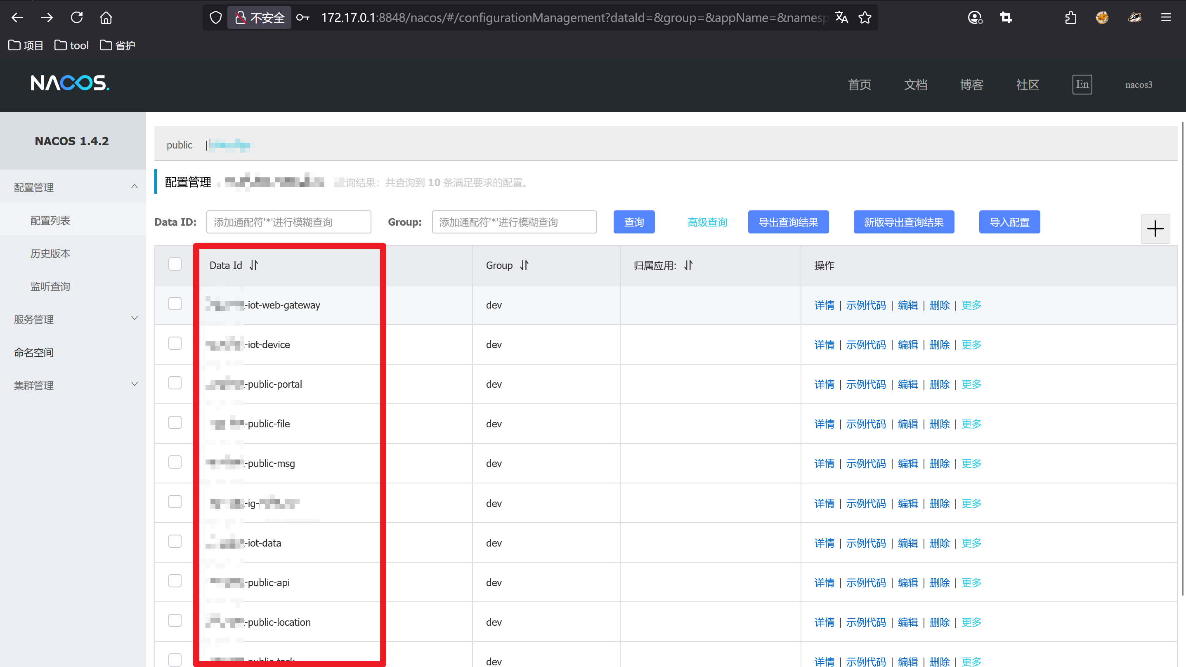1186x667 pixels.
Task: Tick the select-all checkbox in table header
Action: [175, 264]
